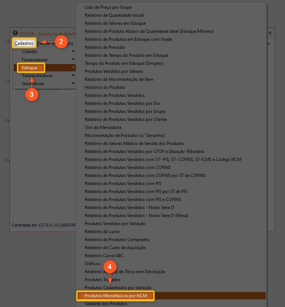The image size is (285, 307).
Task: Open Histórico do Produto
Action: 105,87
